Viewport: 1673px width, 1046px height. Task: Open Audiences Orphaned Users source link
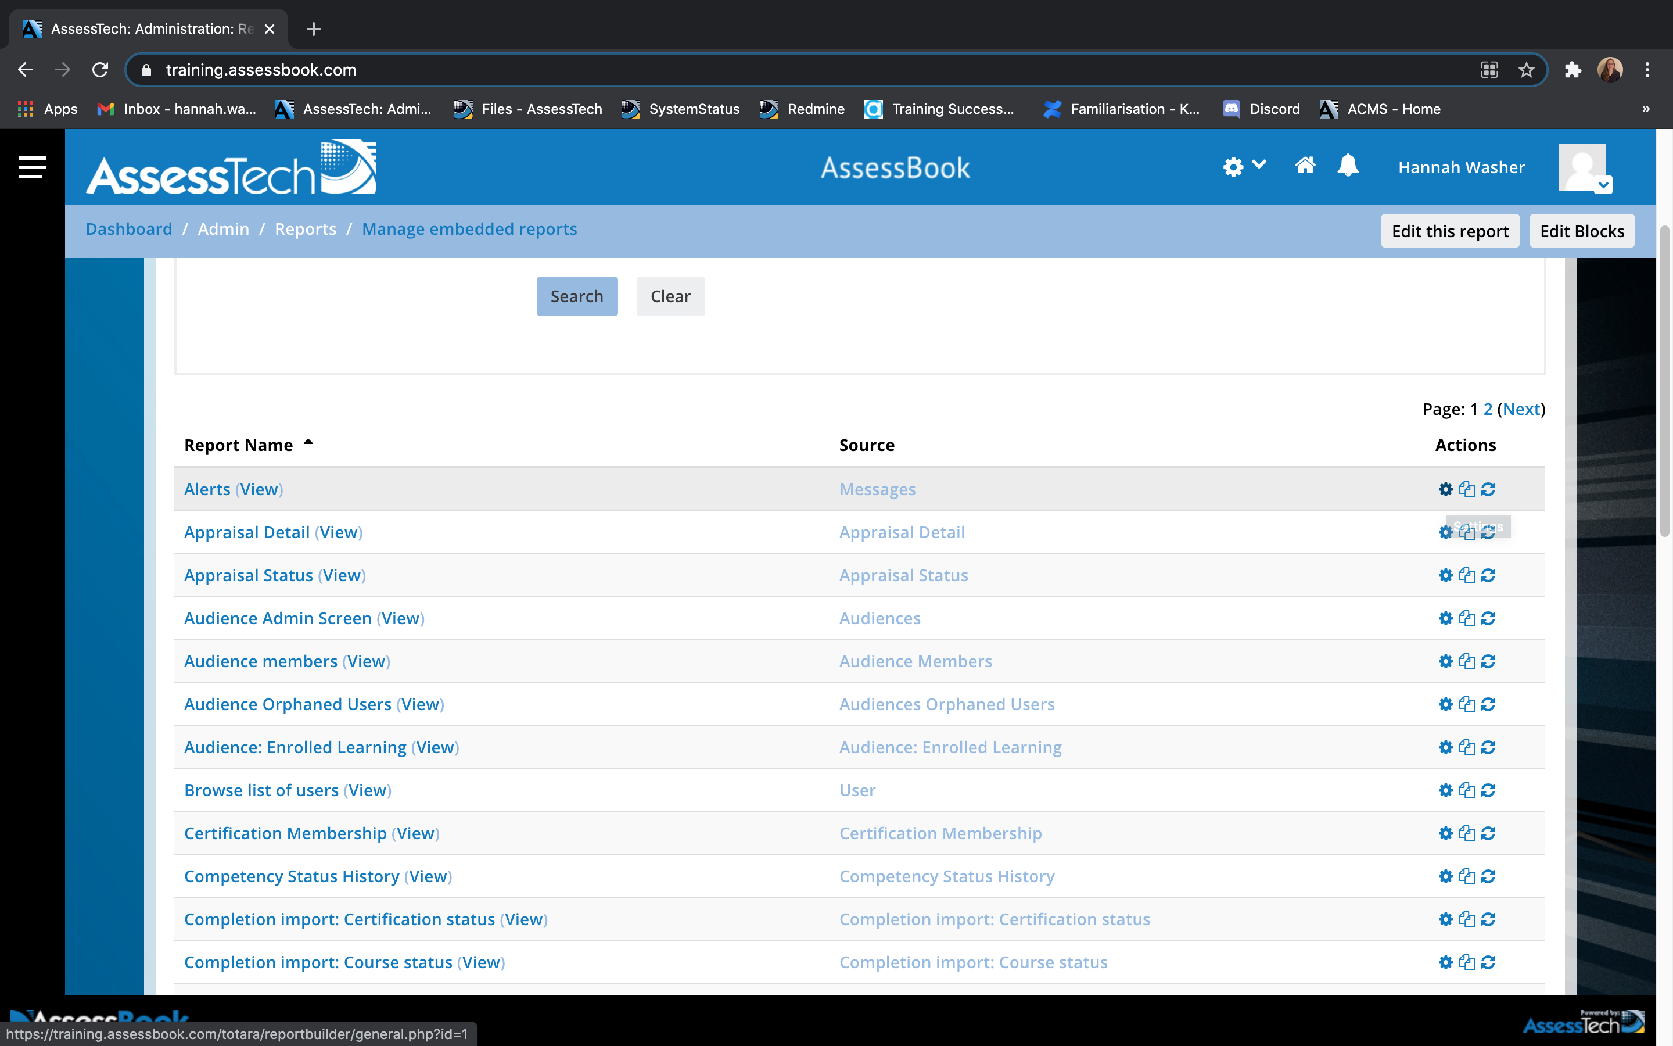[x=946, y=704]
